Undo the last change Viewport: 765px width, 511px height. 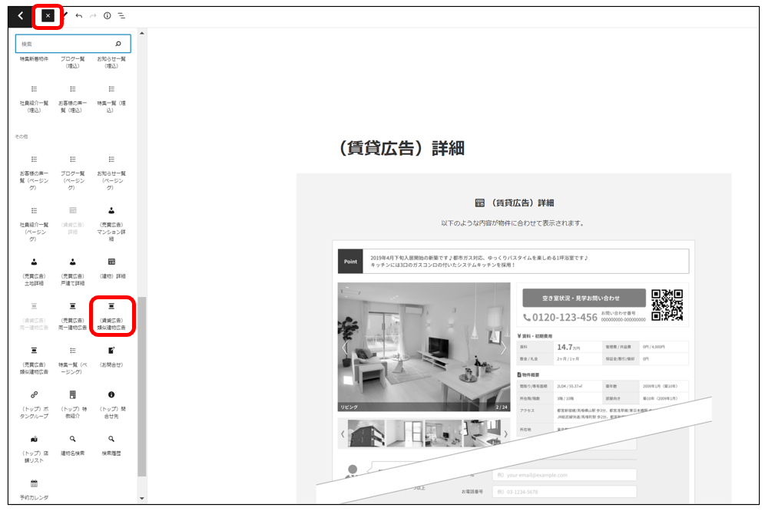click(x=78, y=15)
